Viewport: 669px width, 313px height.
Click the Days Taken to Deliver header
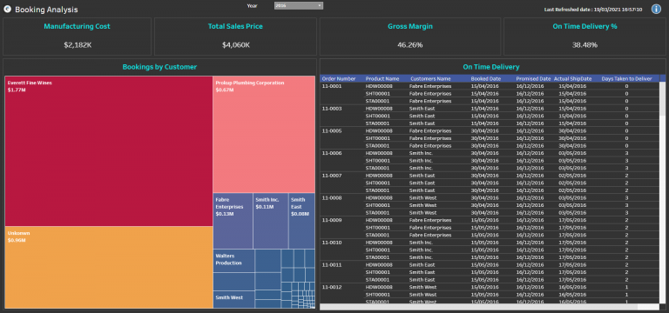tap(627, 79)
